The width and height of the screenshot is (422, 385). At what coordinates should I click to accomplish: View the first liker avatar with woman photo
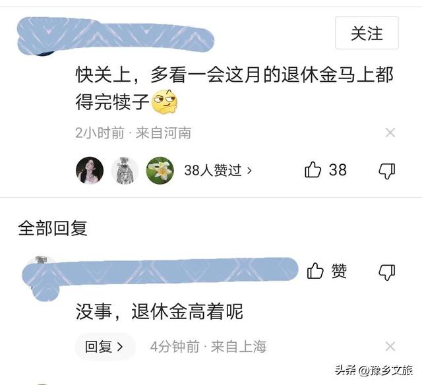pyautogui.click(x=90, y=171)
